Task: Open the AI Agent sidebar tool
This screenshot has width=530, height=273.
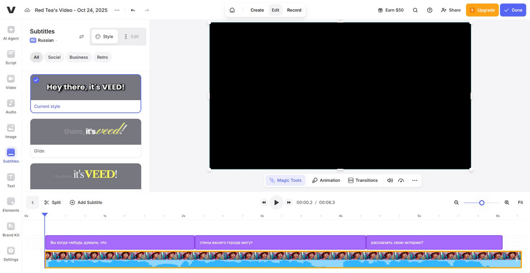Action: point(11,33)
